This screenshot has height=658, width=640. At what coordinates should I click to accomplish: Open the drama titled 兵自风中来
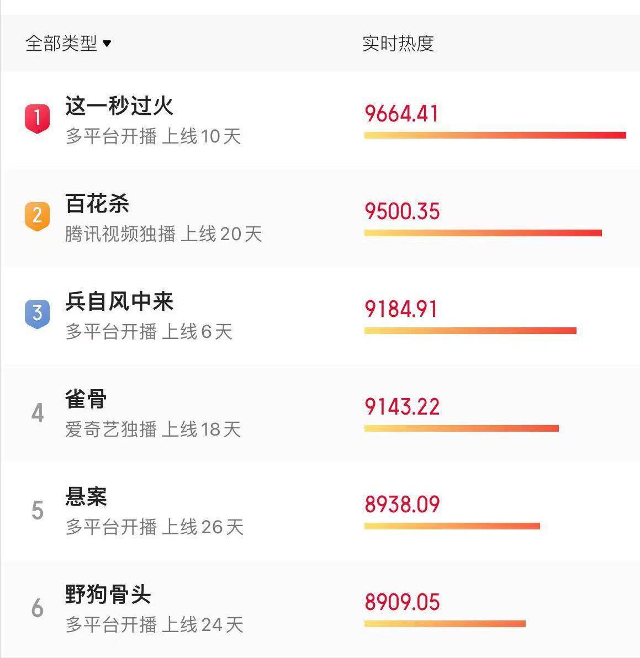click(119, 301)
